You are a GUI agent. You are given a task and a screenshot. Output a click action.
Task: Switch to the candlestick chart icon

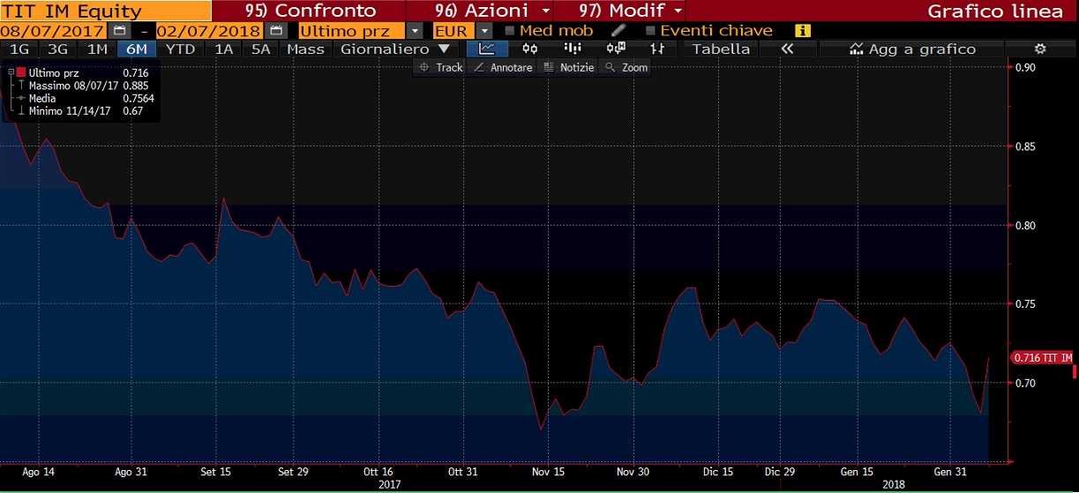(x=529, y=49)
